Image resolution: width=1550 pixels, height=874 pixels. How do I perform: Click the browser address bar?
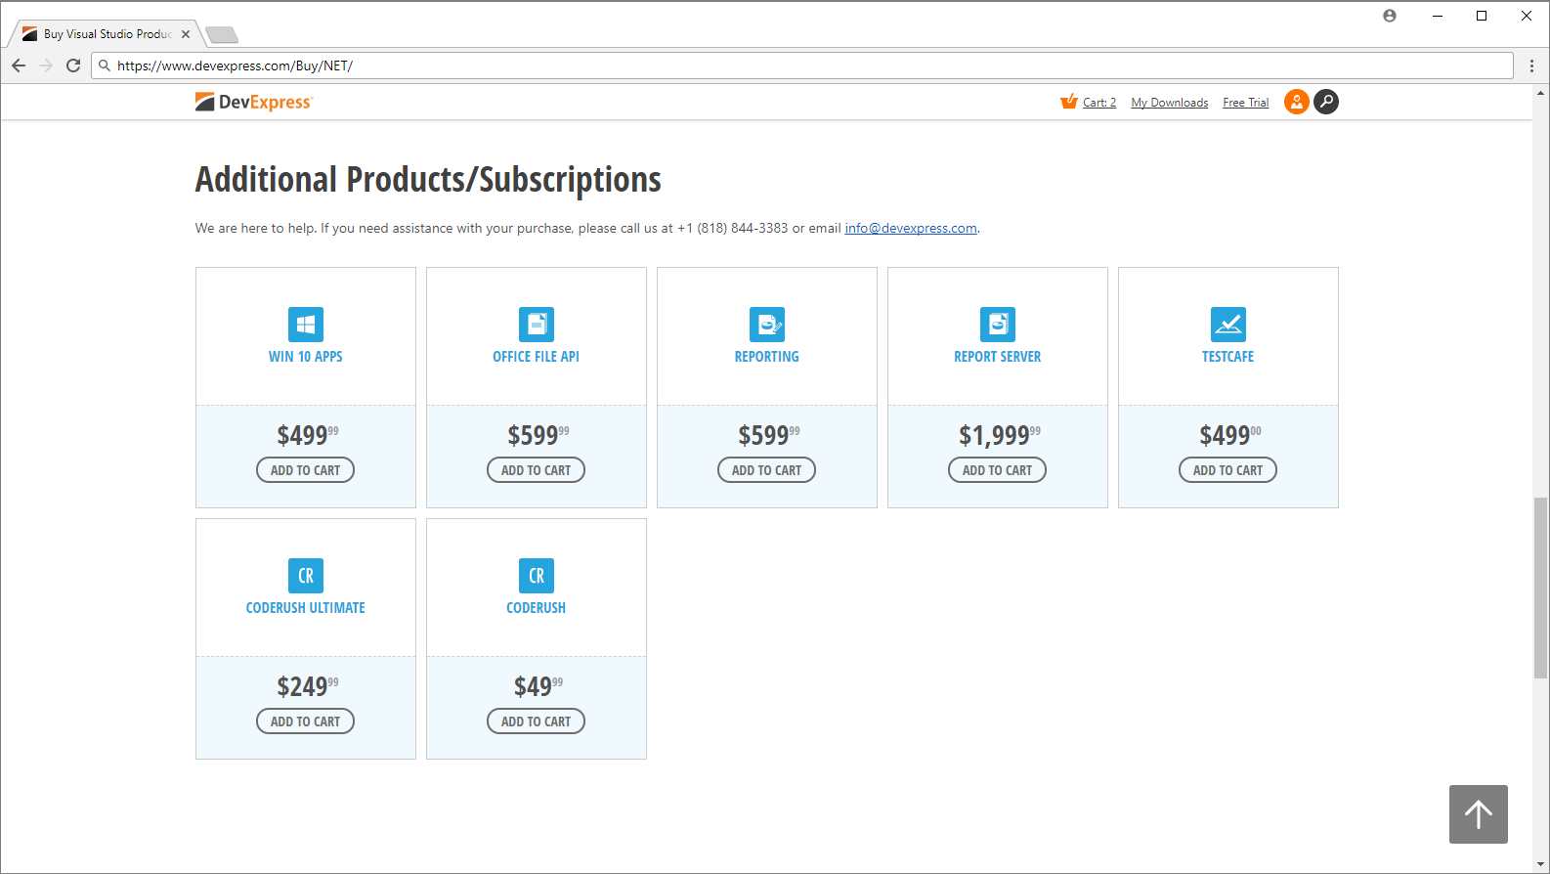tap(801, 66)
